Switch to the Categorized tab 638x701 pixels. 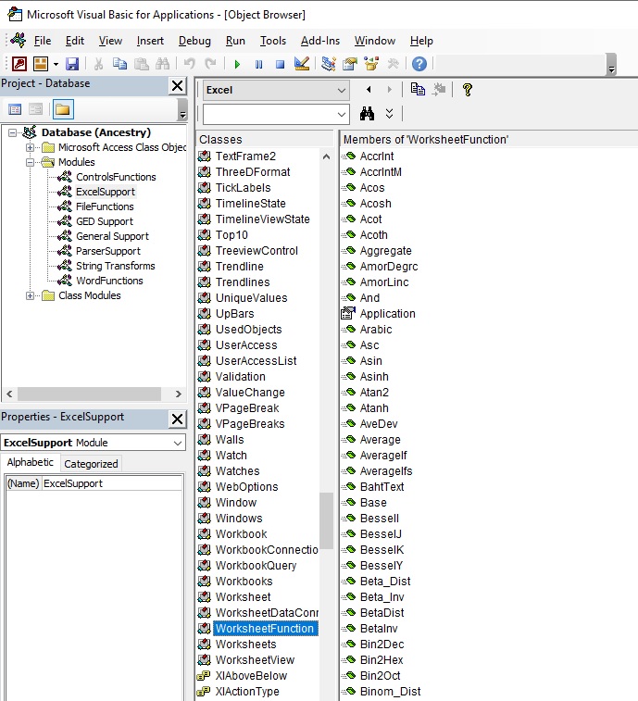[91, 464]
